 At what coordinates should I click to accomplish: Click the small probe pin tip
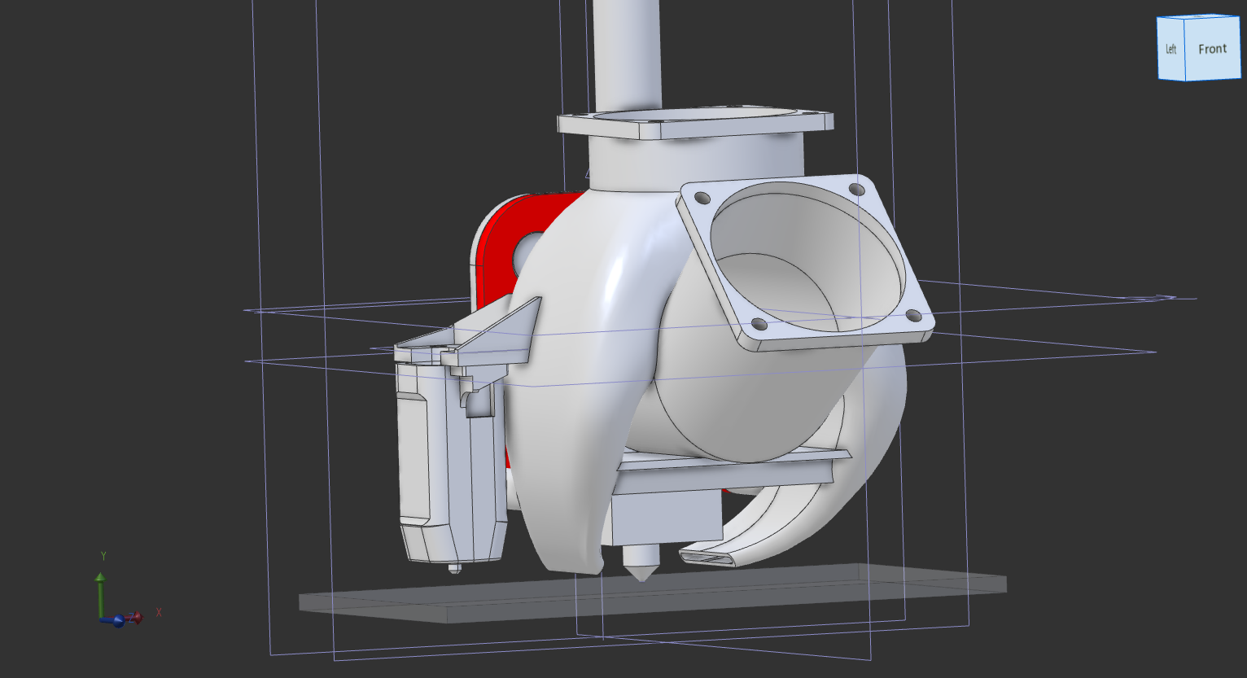(454, 569)
